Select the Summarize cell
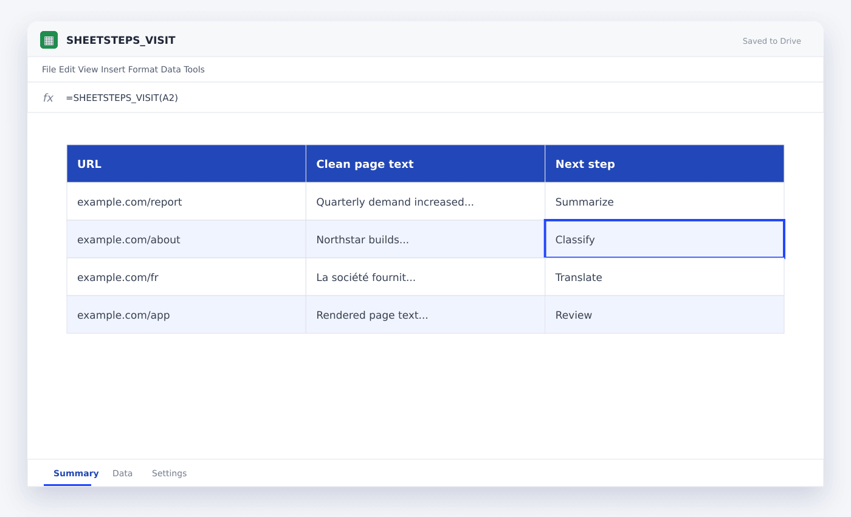The height and width of the screenshot is (517, 851). point(664,201)
